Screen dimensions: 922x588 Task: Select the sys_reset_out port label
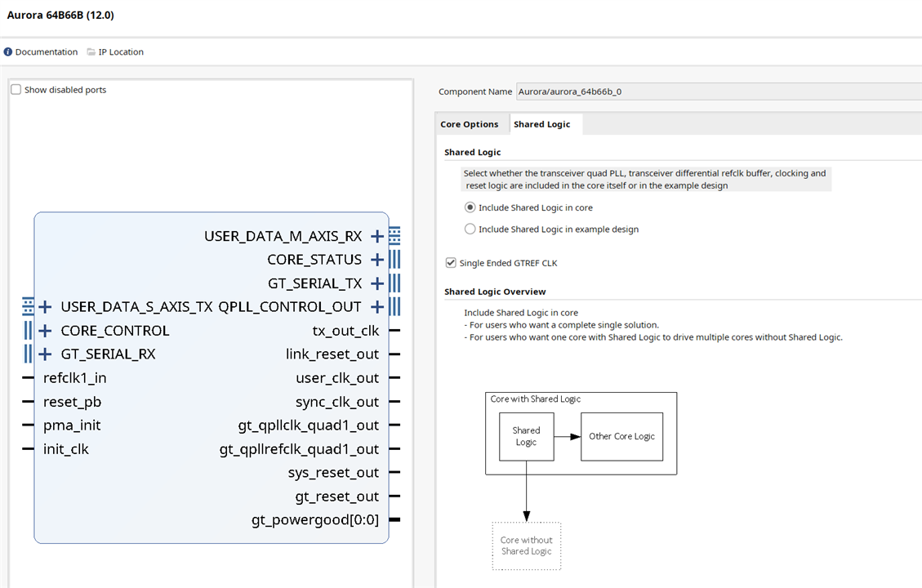(333, 473)
